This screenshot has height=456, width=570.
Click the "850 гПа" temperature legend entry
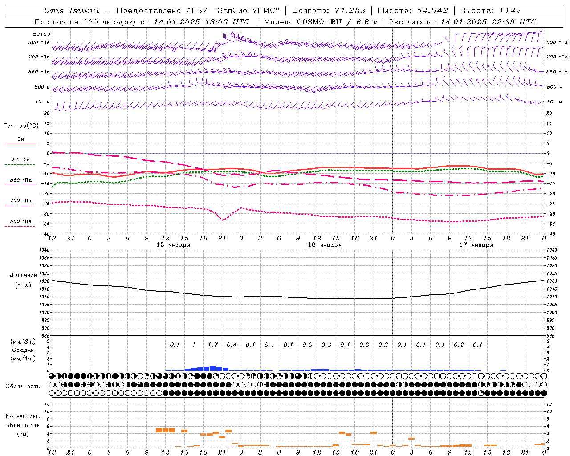[21, 180]
